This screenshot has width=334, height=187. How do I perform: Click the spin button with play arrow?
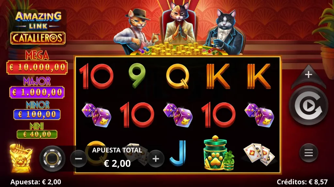(x=309, y=105)
